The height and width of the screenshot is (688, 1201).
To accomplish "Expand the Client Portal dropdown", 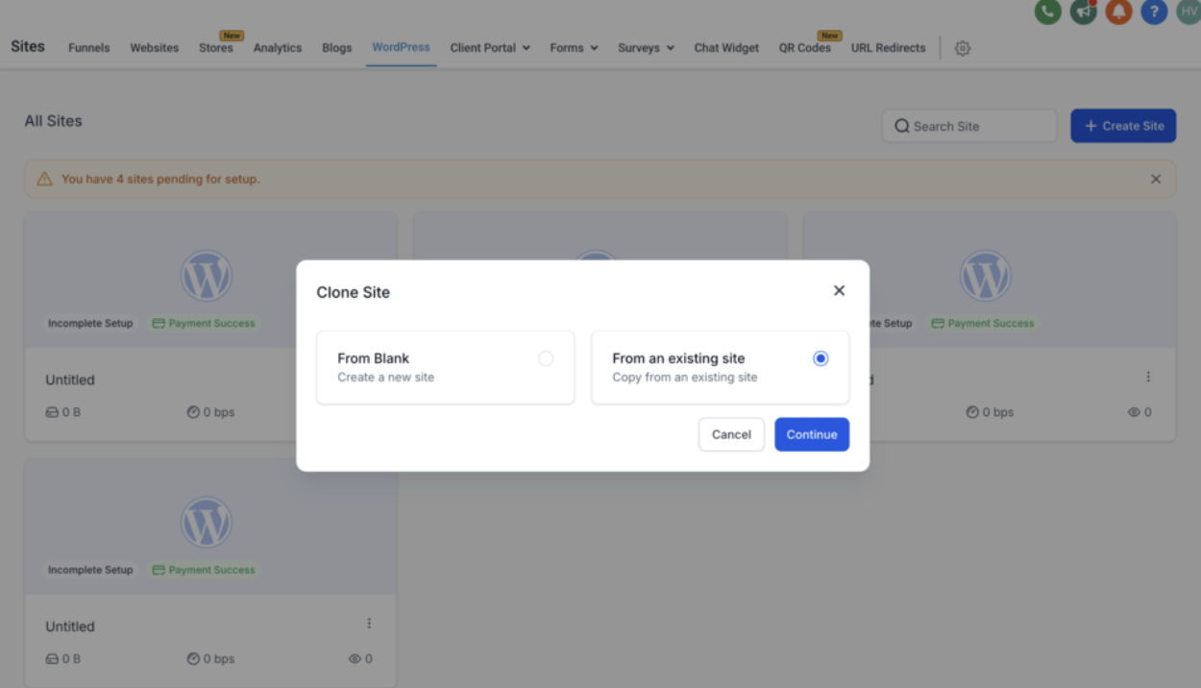I will [x=490, y=48].
